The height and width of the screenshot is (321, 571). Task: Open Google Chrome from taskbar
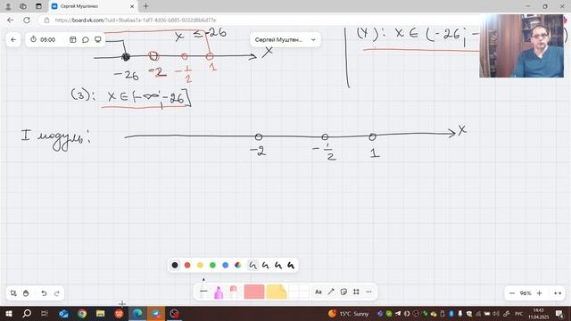tap(82, 313)
